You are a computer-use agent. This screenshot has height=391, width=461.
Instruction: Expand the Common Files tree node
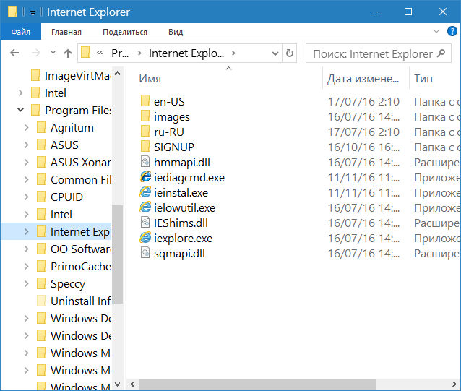26,180
